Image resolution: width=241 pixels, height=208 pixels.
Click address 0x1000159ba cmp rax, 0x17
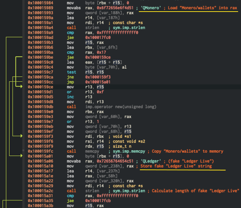(40, 52)
